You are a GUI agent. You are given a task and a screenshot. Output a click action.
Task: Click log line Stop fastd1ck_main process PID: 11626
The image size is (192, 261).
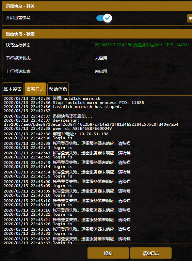click(74, 103)
